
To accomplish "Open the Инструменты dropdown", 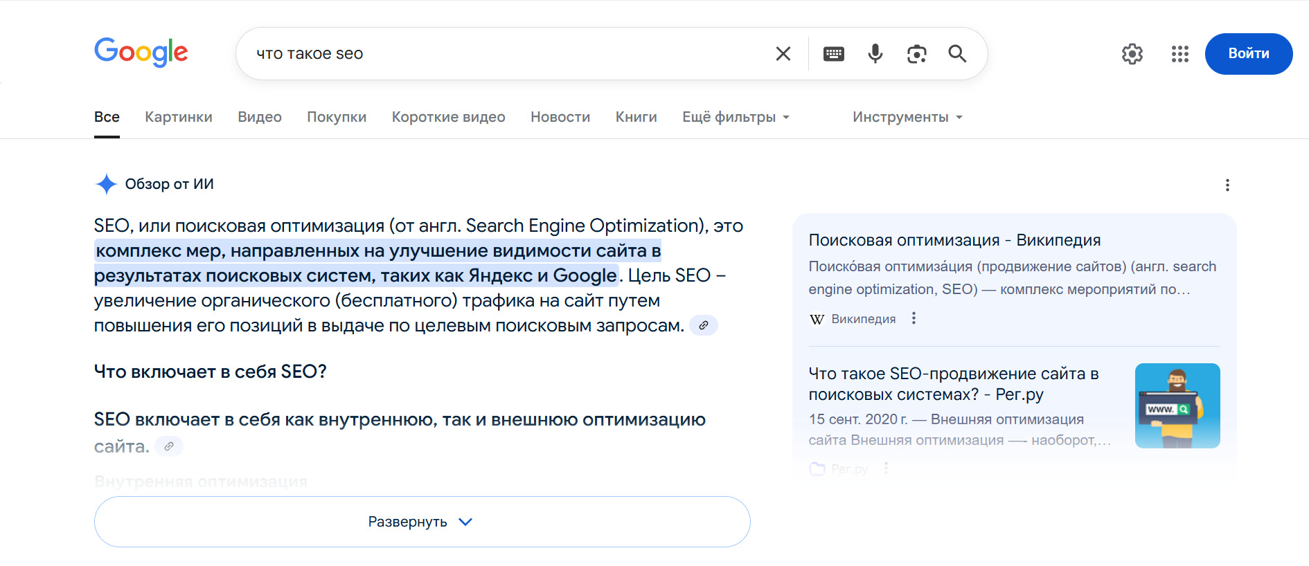I will pos(908,117).
